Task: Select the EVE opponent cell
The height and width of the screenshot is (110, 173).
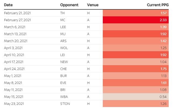Action: pos(63,83)
